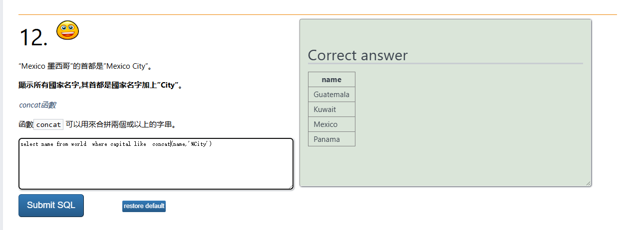Click the Correct answer panel resize corner
Viewport: 619px width, 230px height.
[588, 183]
